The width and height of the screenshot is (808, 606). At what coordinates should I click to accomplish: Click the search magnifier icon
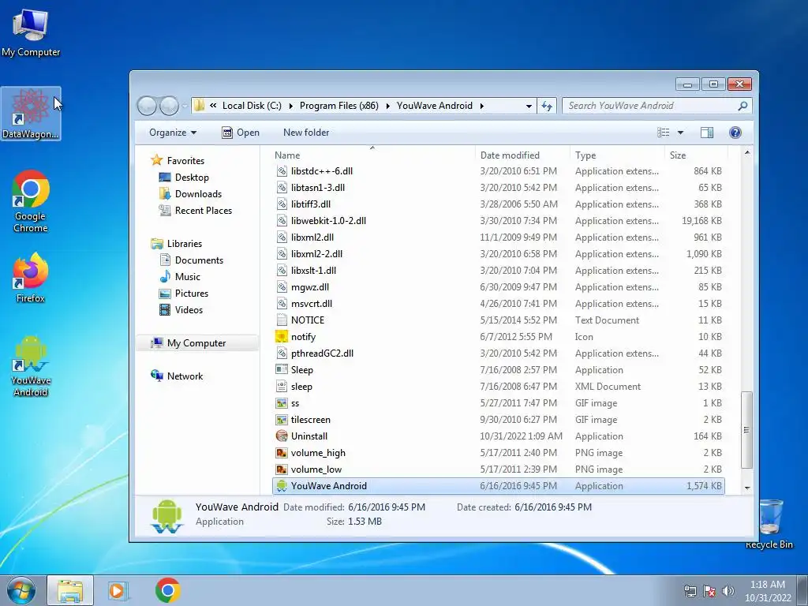click(x=743, y=106)
